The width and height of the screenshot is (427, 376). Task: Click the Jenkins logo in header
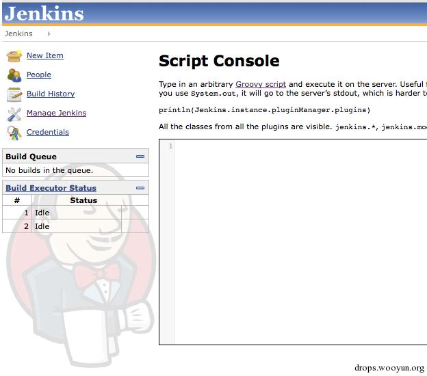point(44,14)
